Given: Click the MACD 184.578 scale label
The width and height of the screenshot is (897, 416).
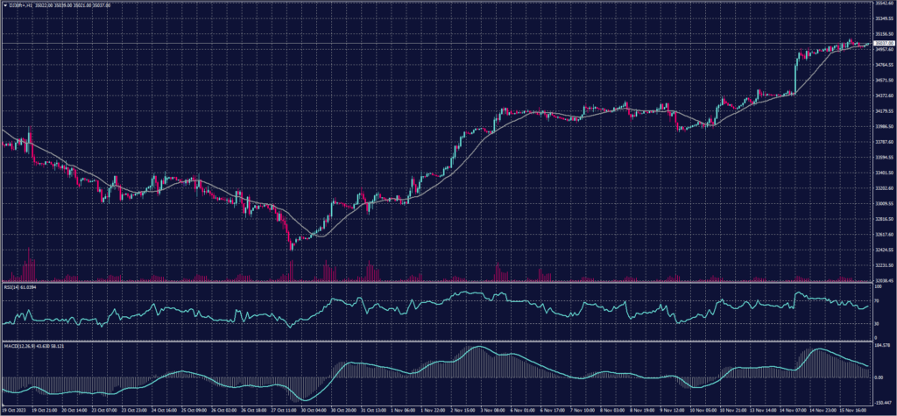Looking at the screenshot, I should (882, 344).
